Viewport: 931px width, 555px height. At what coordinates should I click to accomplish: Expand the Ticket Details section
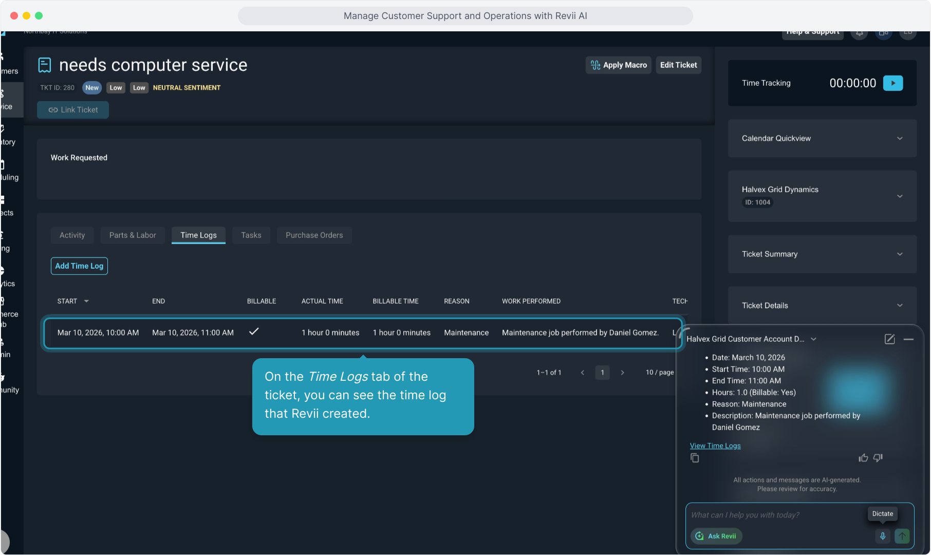pyautogui.click(x=822, y=305)
